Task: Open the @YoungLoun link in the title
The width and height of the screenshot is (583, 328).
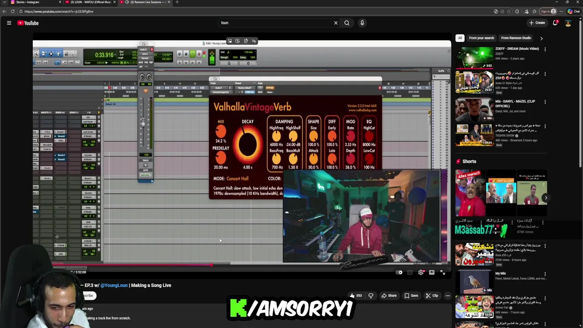Action: [x=114, y=285]
